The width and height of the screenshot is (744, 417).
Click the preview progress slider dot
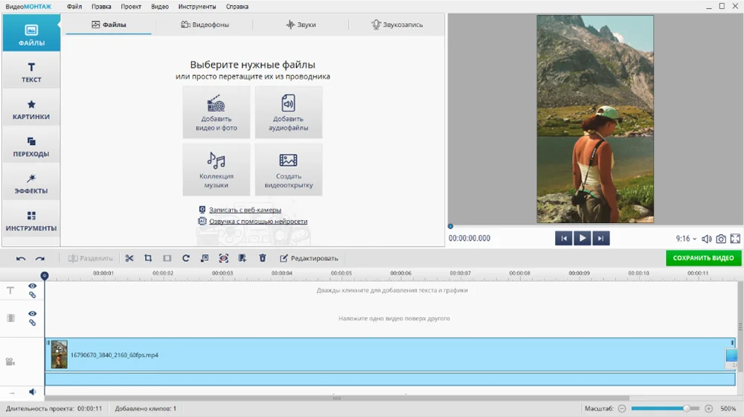coord(450,227)
